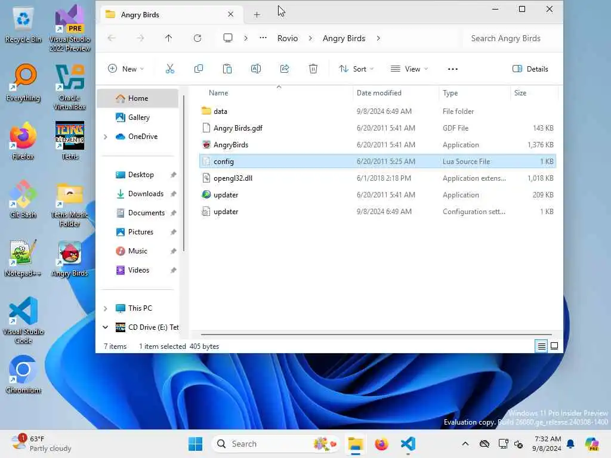
Task: Open Everything search desktop shortcut
Action: coord(23,83)
